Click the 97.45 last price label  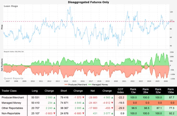coord(172,21)
